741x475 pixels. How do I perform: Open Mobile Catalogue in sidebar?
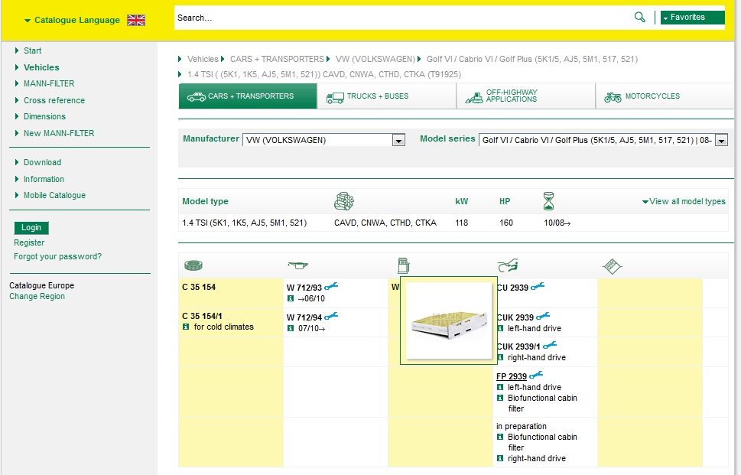[54, 195]
